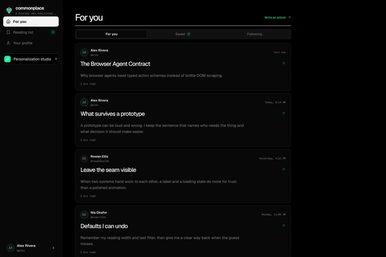This screenshot has height=257, width=386.
Task: Click the green Personalization studio icon
Action: [8, 59]
